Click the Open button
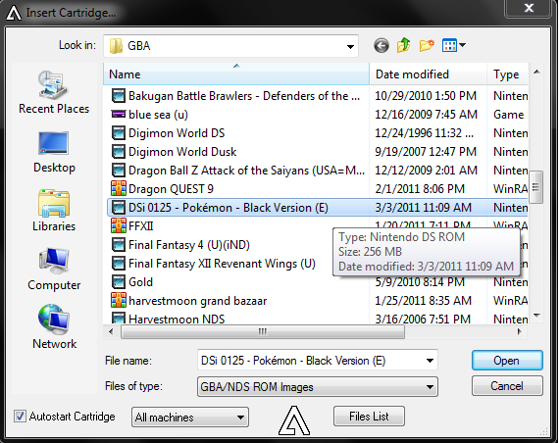This screenshot has height=443, width=559. pos(507,361)
